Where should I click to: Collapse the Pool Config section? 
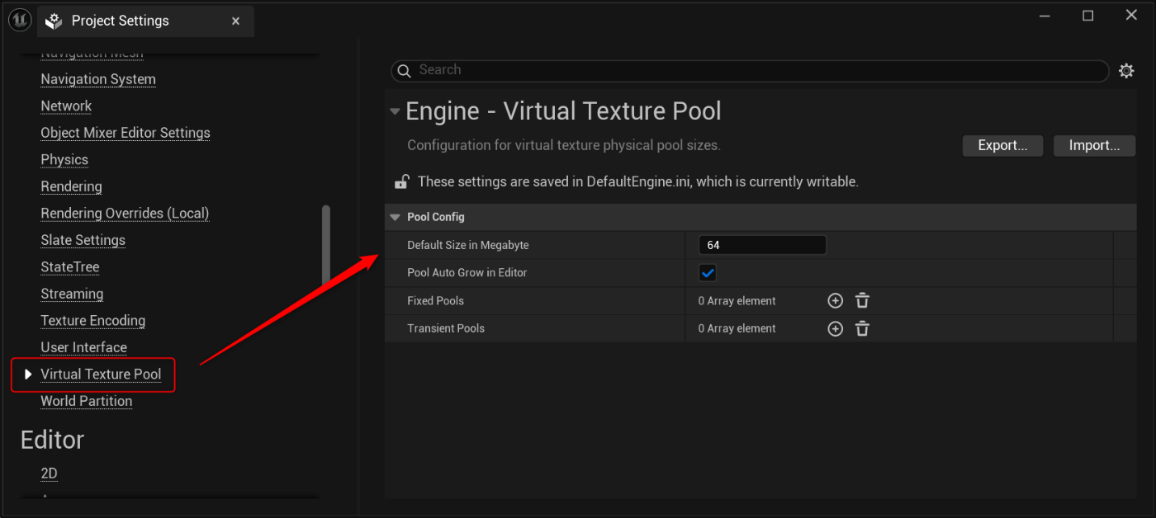point(395,217)
